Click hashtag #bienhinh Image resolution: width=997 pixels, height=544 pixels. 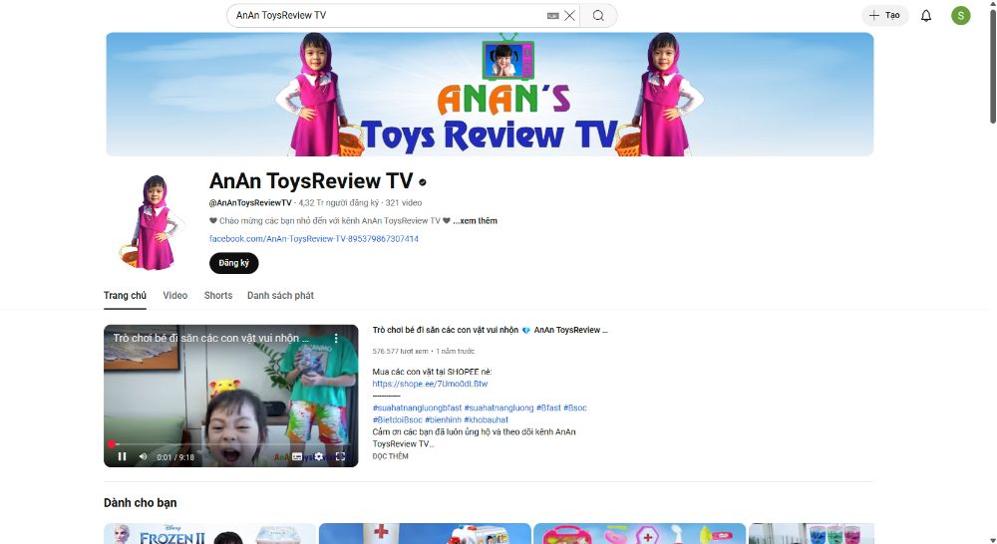point(444,420)
